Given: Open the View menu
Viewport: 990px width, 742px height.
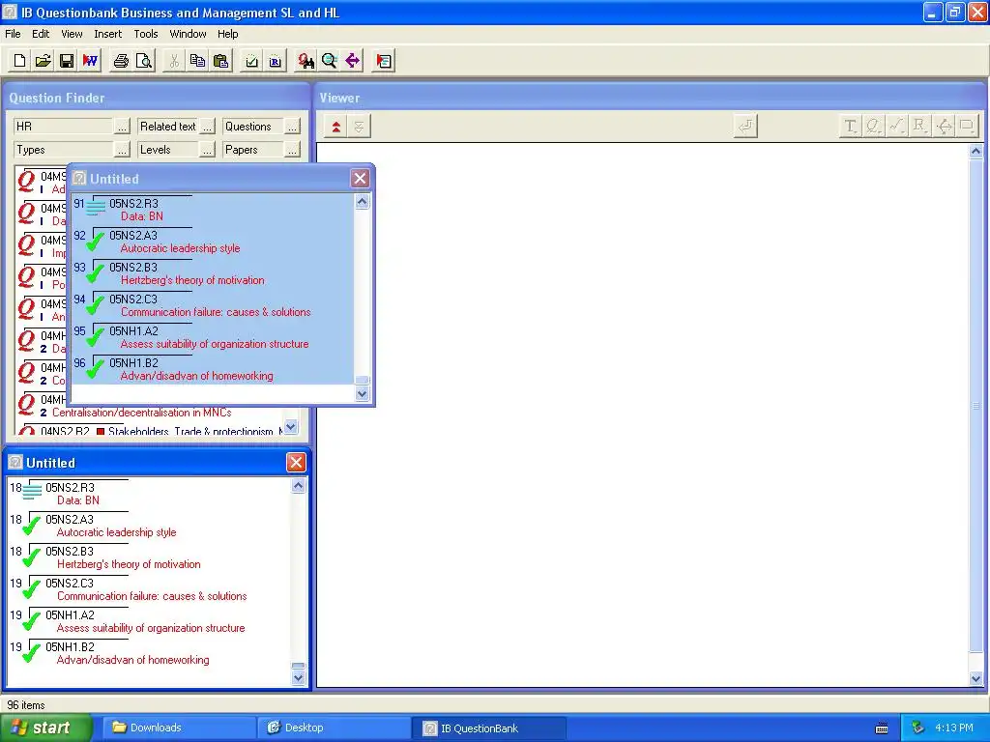Looking at the screenshot, I should tap(72, 34).
